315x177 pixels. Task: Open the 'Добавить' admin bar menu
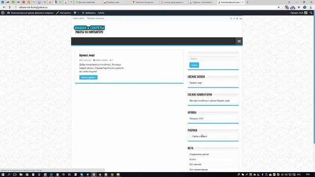89,13
